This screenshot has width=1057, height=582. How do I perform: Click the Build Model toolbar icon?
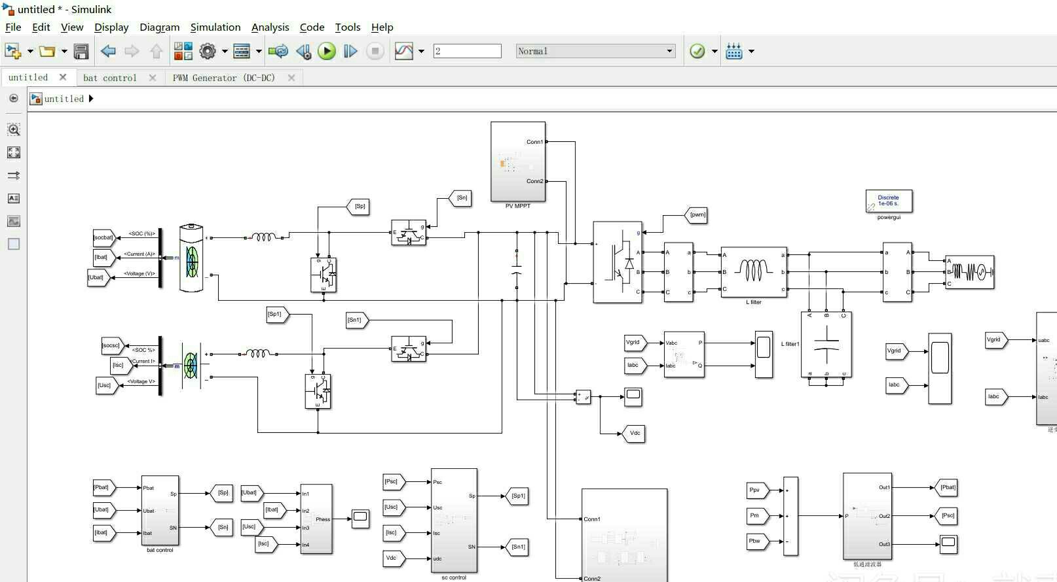pyautogui.click(x=734, y=51)
